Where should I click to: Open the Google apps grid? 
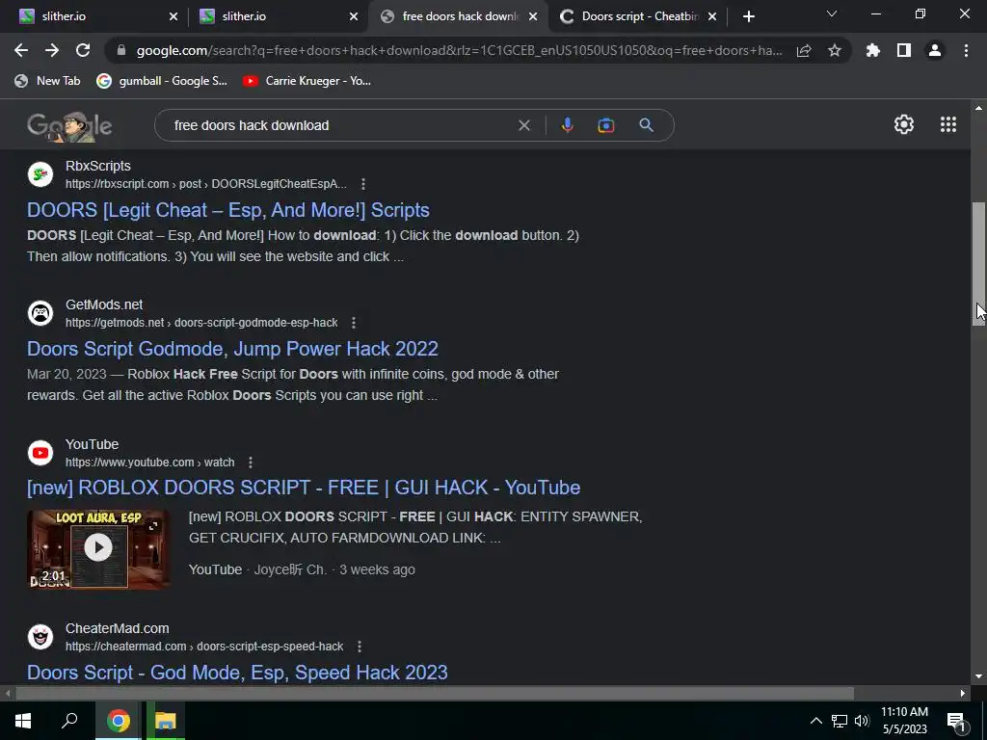click(x=948, y=124)
